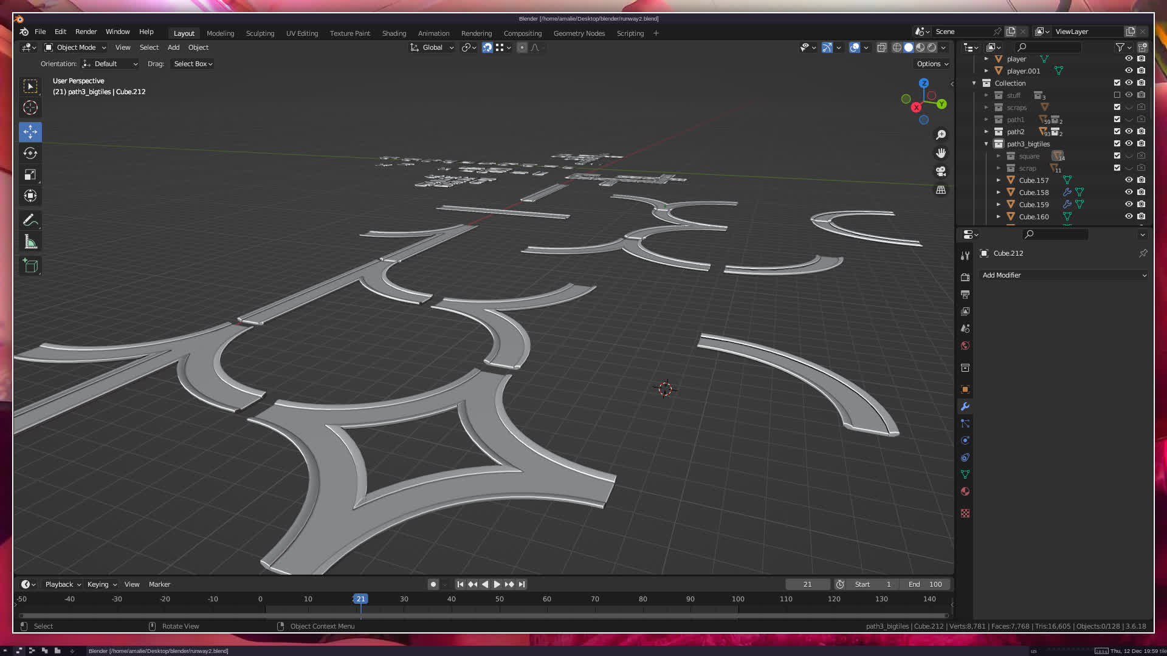Select the Measure tool
1167x656 pixels.
(x=30, y=242)
